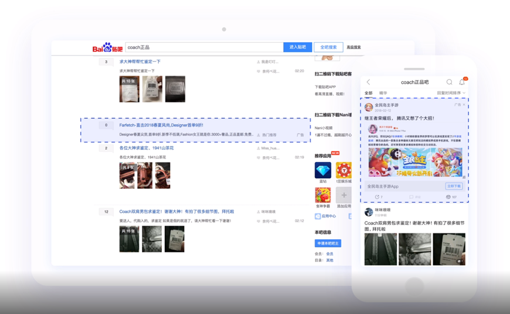
Task: Open first thumbnail of 1941山茶花 post
Action: tap(127, 175)
